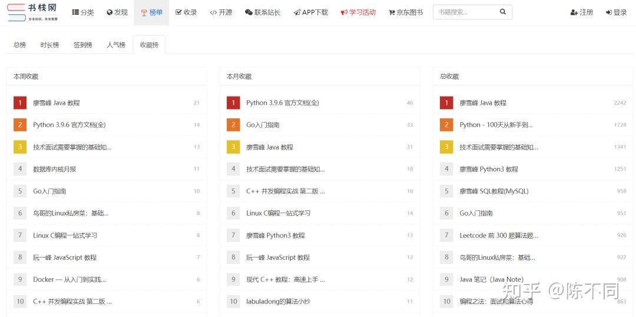Click the 书栈网 site logo

[x=32, y=12]
